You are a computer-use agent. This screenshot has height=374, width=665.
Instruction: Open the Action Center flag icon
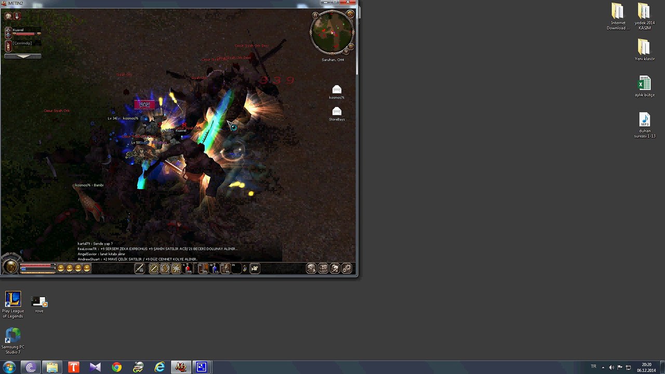(620, 367)
